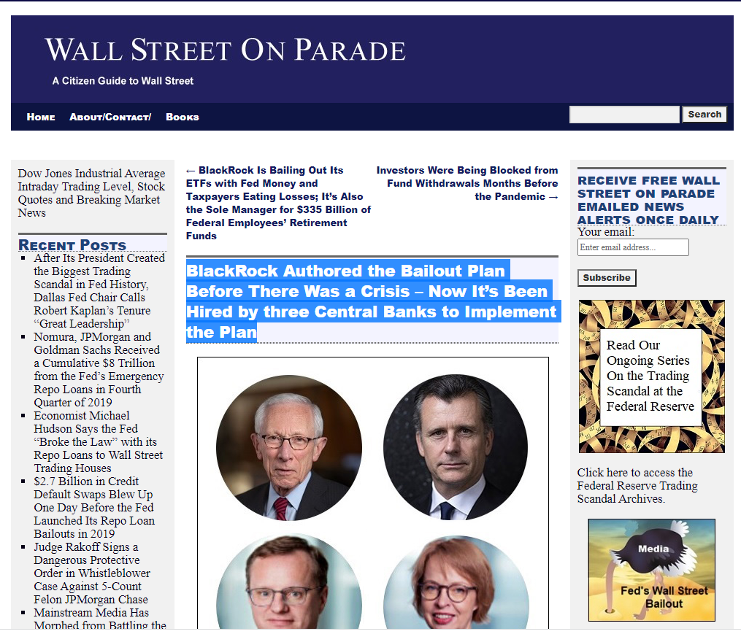741x634 pixels.
Task: Open next post about blocked fund withdrawals
Action: tap(467, 183)
